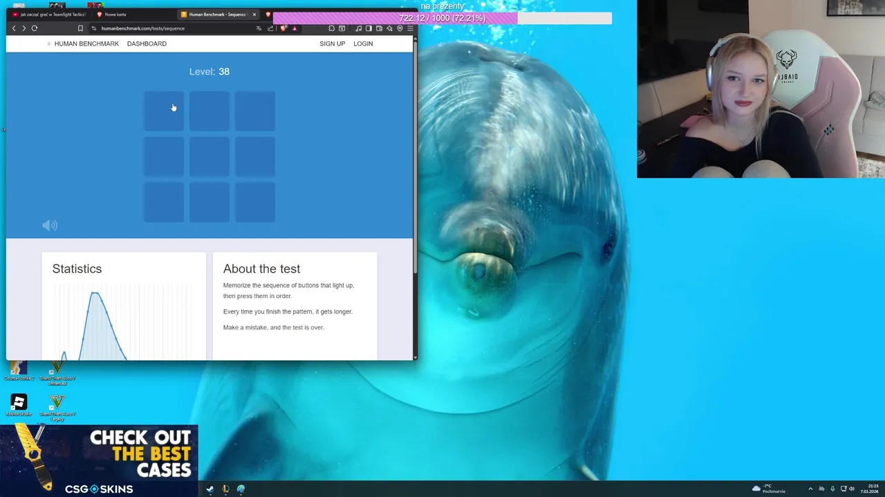The image size is (885, 497).
Task: Click the playlist music note toolbar icon
Action: 358,28
